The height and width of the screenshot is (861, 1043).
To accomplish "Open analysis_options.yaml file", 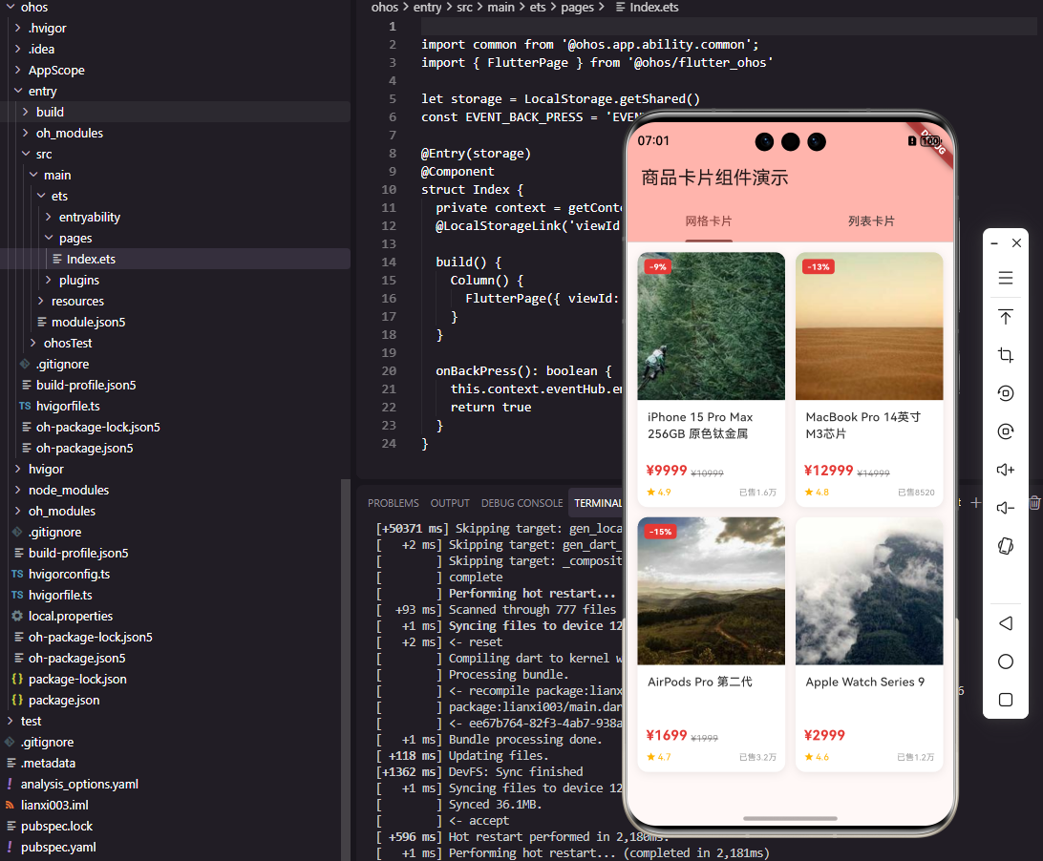I will [79, 784].
